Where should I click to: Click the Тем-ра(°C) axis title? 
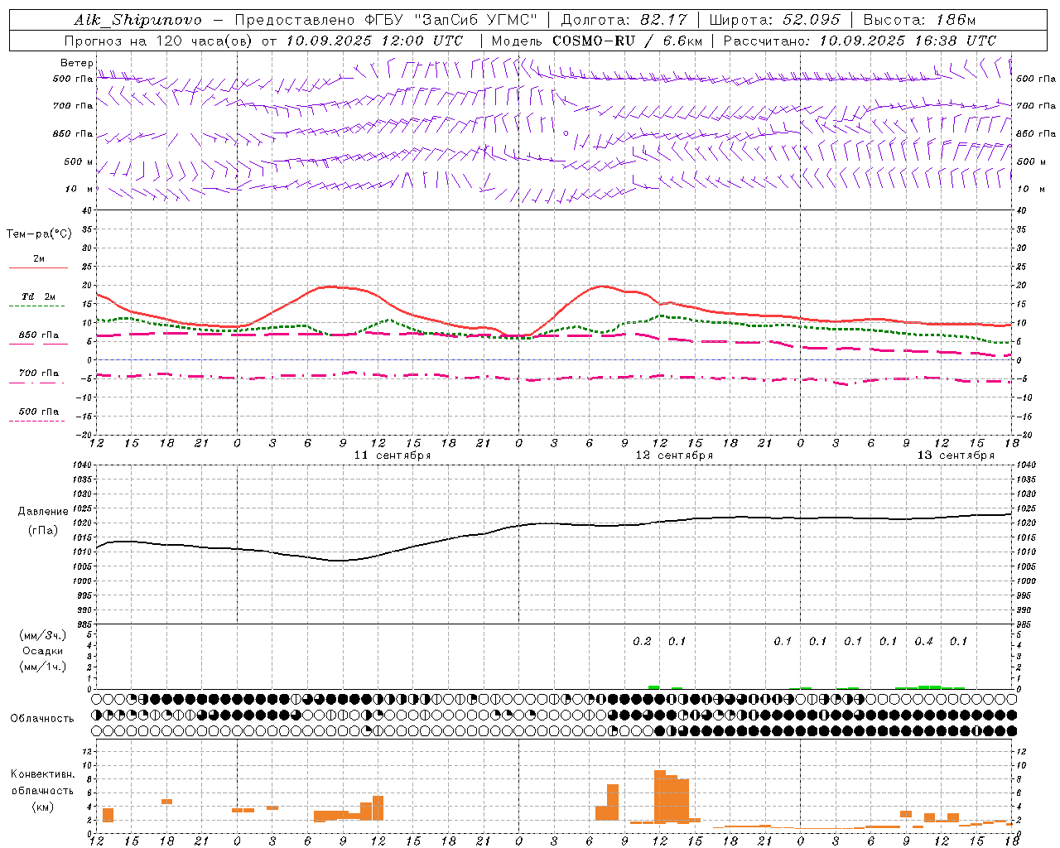[x=39, y=234]
